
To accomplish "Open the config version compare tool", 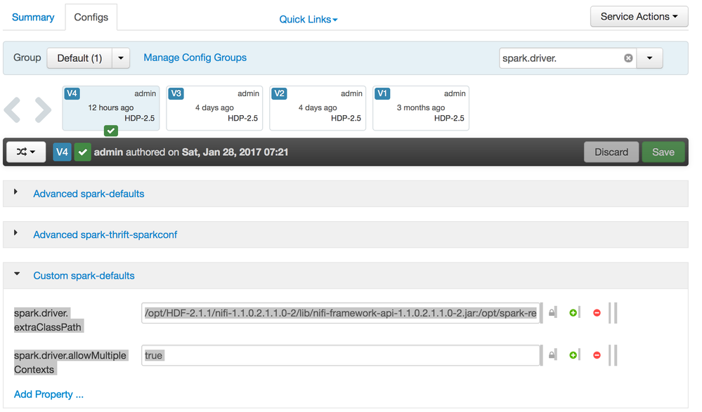I will 25,152.
